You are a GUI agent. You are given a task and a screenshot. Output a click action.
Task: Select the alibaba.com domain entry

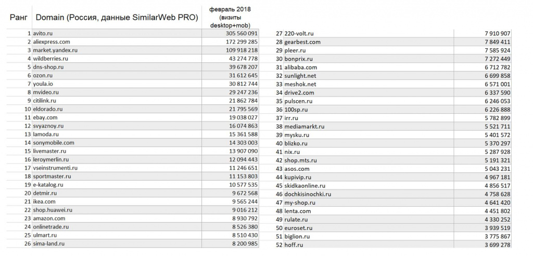click(x=300, y=67)
